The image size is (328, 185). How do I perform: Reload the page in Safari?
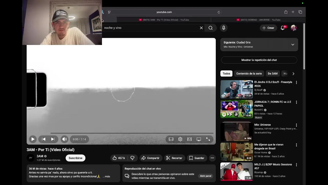[x=219, y=12]
